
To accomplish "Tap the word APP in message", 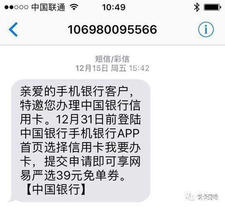I will (x=128, y=133).
